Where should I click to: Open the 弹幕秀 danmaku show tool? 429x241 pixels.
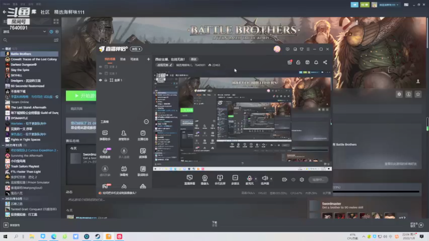click(x=124, y=171)
